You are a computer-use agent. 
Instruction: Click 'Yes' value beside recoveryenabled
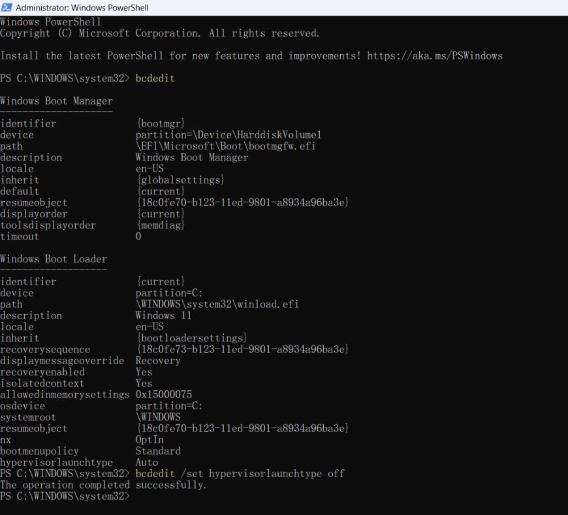tap(144, 372)
